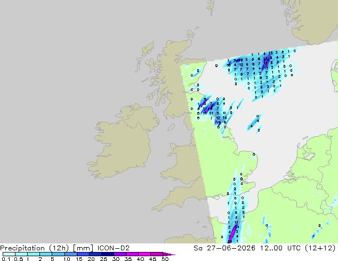The image size is (338, 261).
Task: Pick the 45–50 mm legend swatch
Action: [x=157, y=254]
